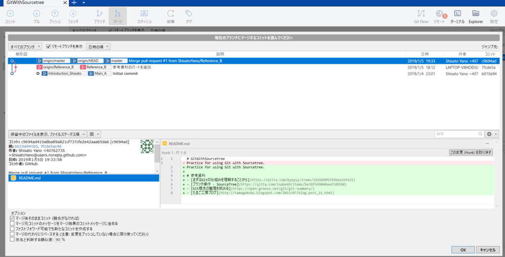Click commit hash c9694ad in commit column
This screenshot has width=505, height=257.
click(489, 61)
